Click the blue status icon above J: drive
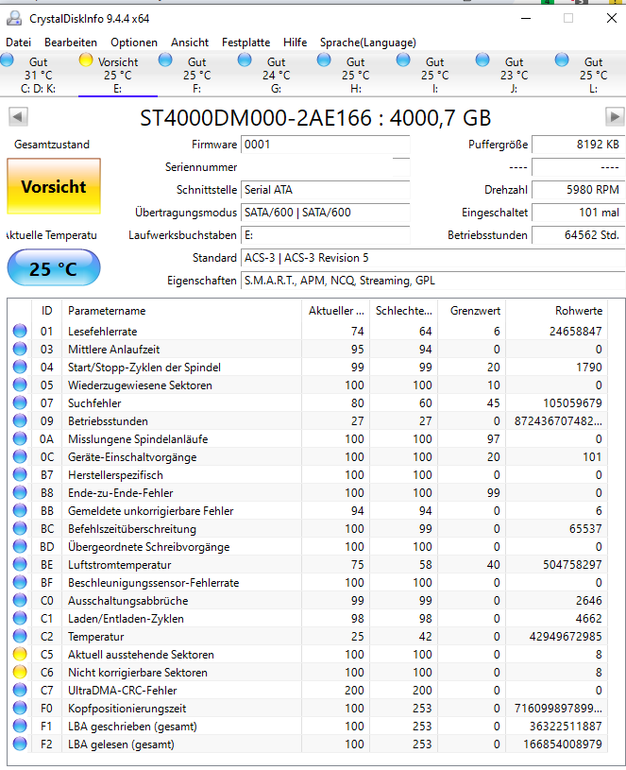Image resolution: width=626 pixels, height=770 pixels. (482, 60)
